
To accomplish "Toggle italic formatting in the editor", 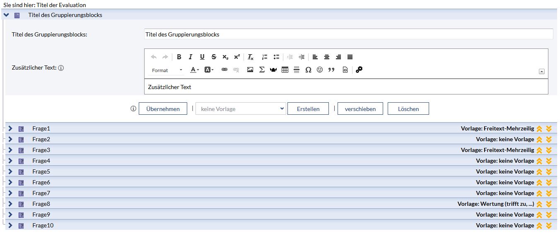I will coord(191,57).
